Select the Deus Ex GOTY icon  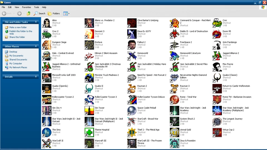pos(132,34)
